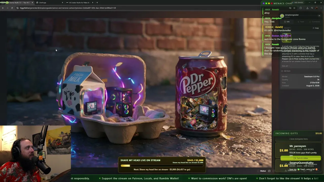
Task: Copy the prompt text
Action: [316, 28]
